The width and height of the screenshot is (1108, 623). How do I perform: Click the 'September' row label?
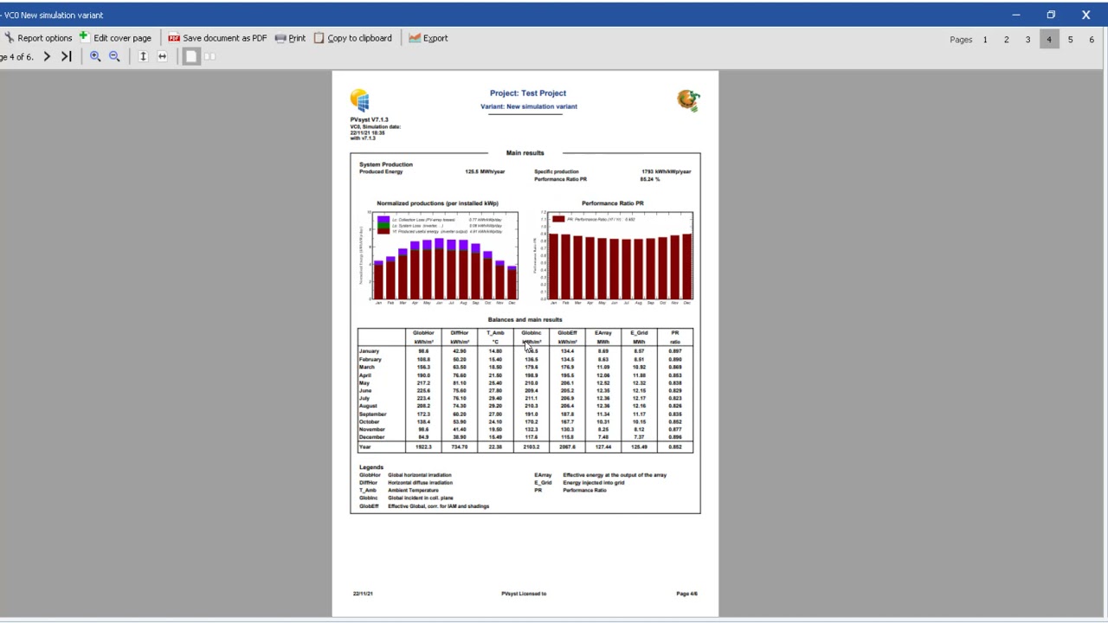[373, 414]
